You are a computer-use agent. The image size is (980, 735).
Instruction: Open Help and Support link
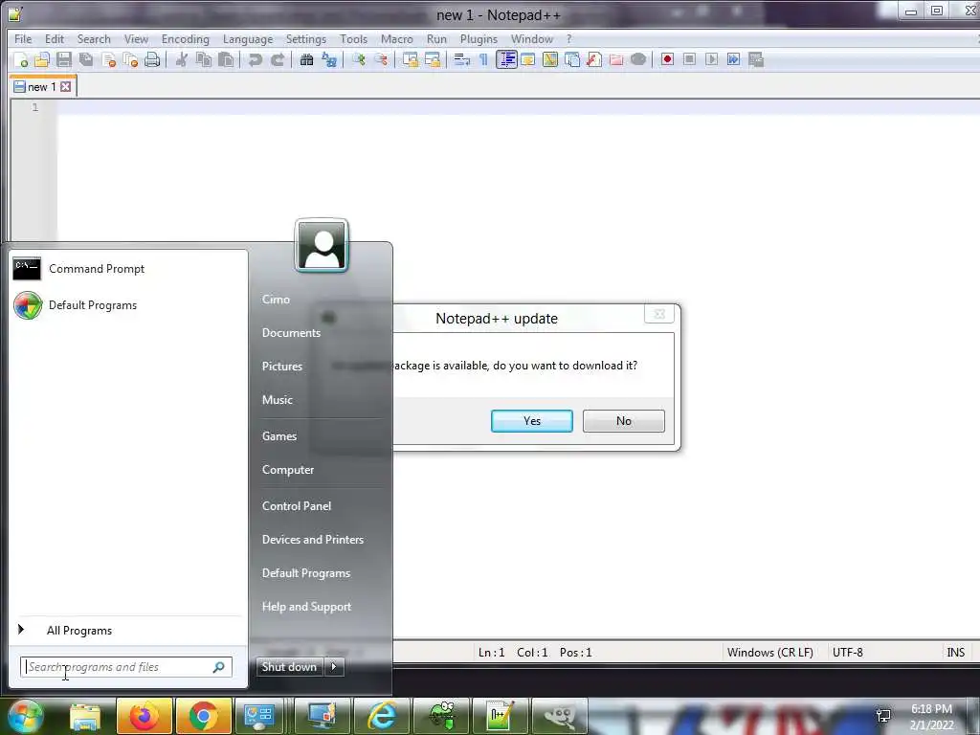(x=306, y=607)
